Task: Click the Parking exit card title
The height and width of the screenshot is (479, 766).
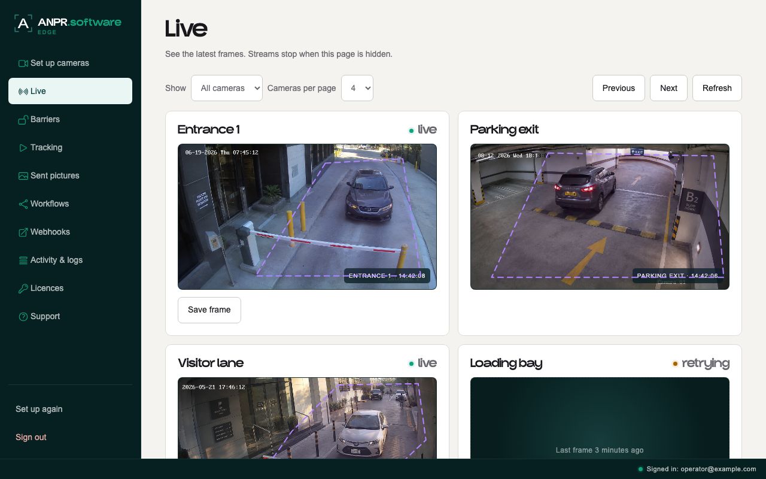Action: point(504,130)
